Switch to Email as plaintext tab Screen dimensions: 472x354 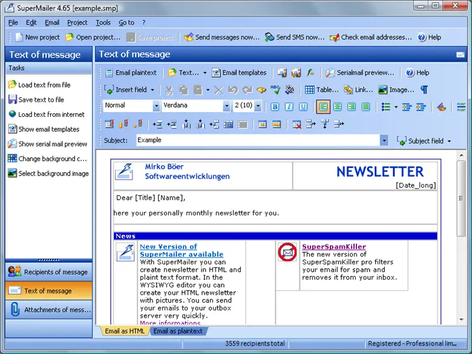[178, 331]
